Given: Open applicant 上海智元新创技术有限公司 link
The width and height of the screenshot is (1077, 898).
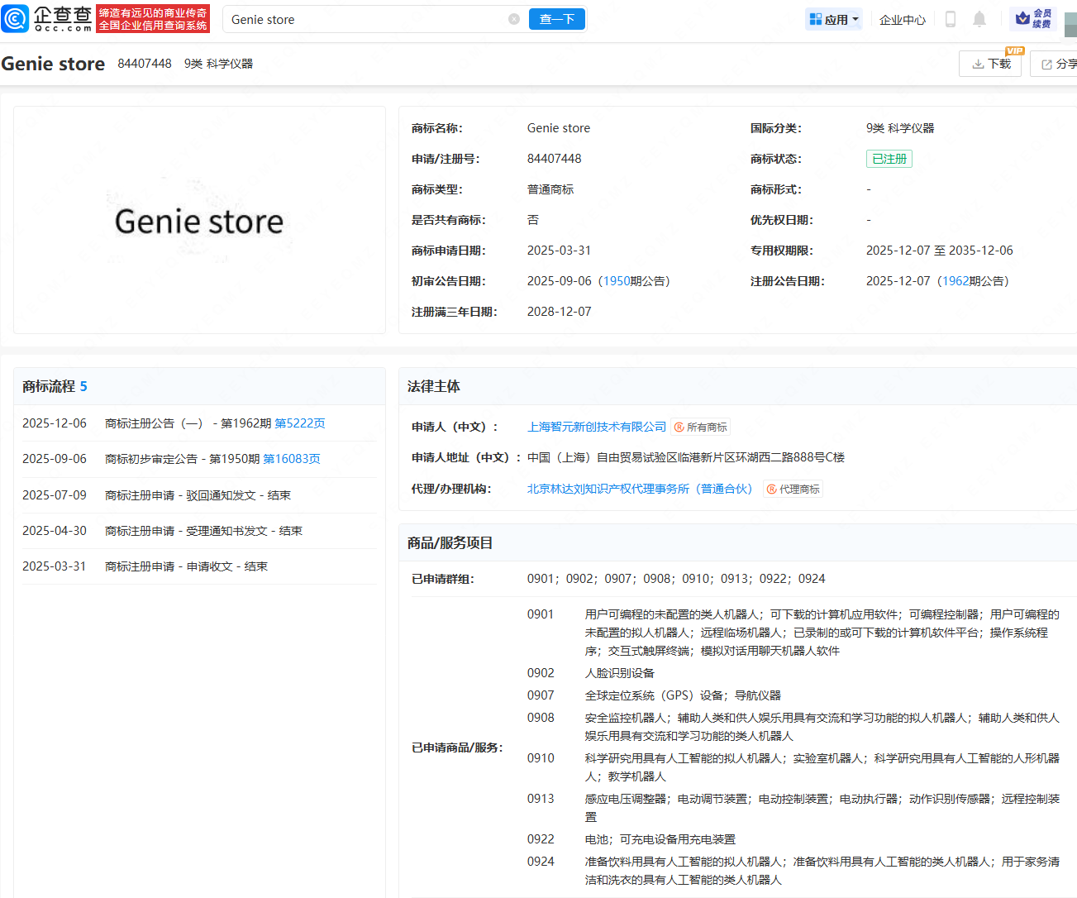Looking at the screenshot, I should pos(597,427).
